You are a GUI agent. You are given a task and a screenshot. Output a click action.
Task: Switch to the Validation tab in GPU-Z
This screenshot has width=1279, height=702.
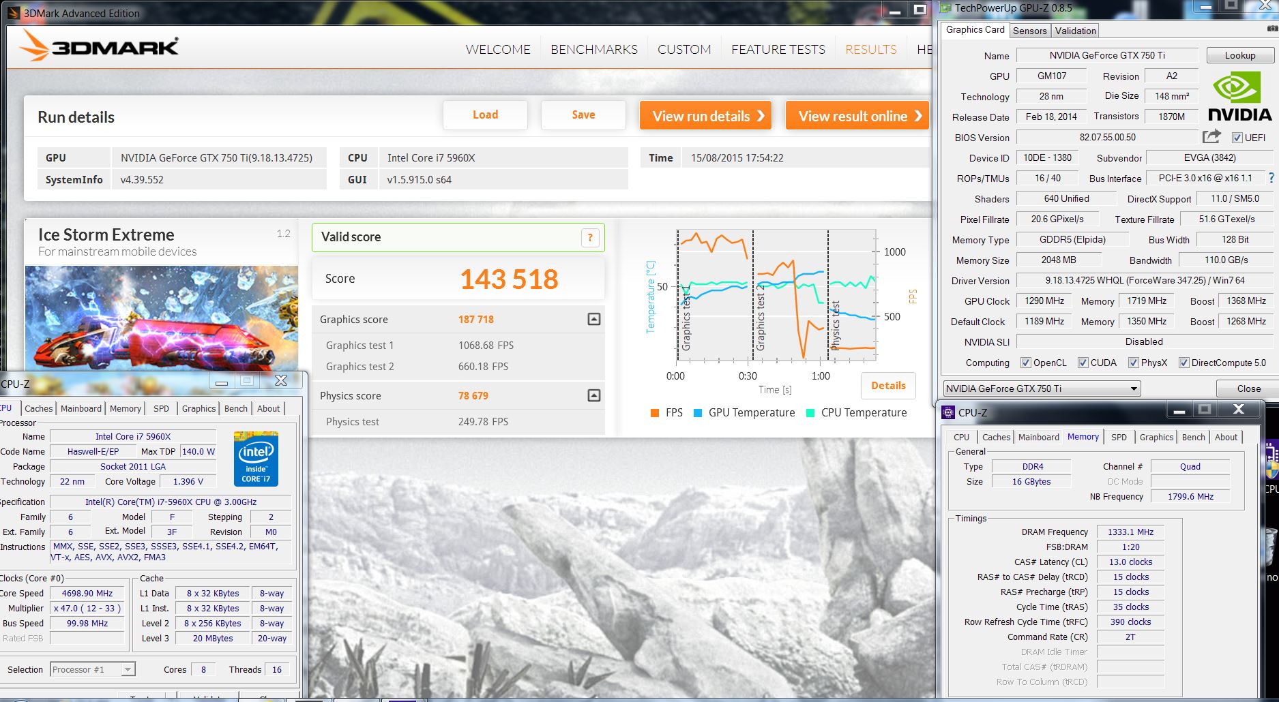coord(1075,31)
